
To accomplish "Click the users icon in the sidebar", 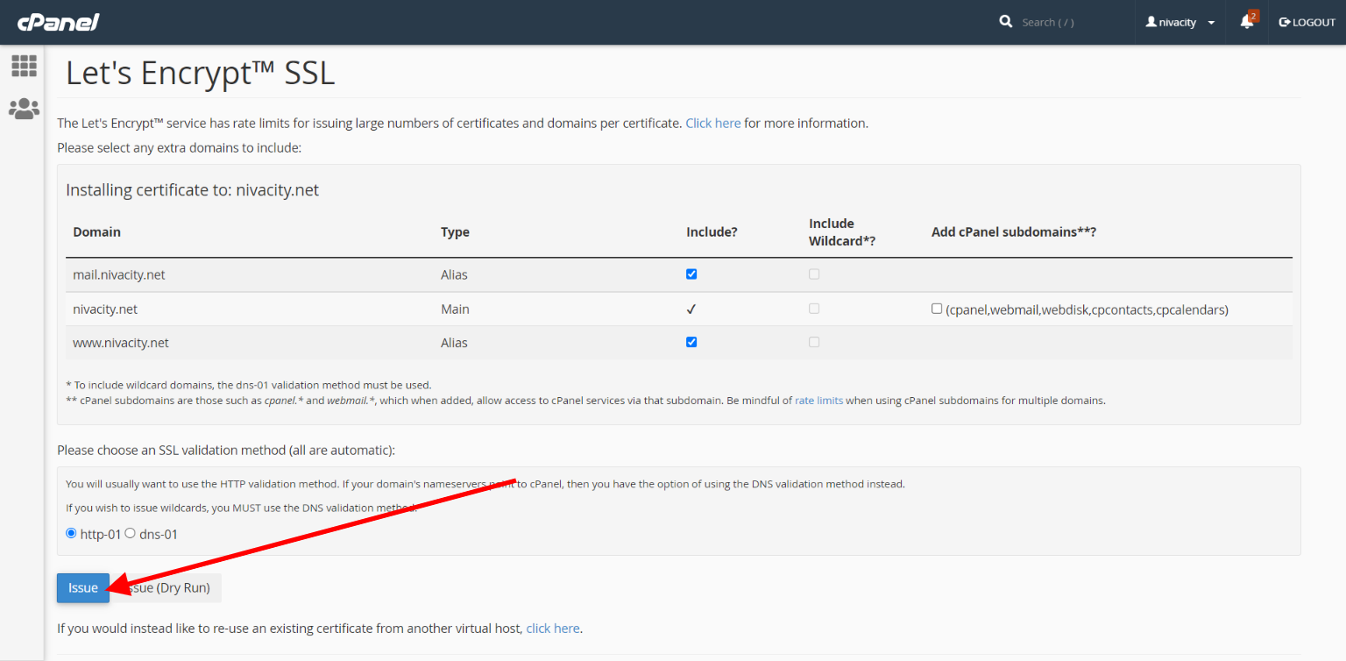I will pyautogui.click(x=24, y=108).
